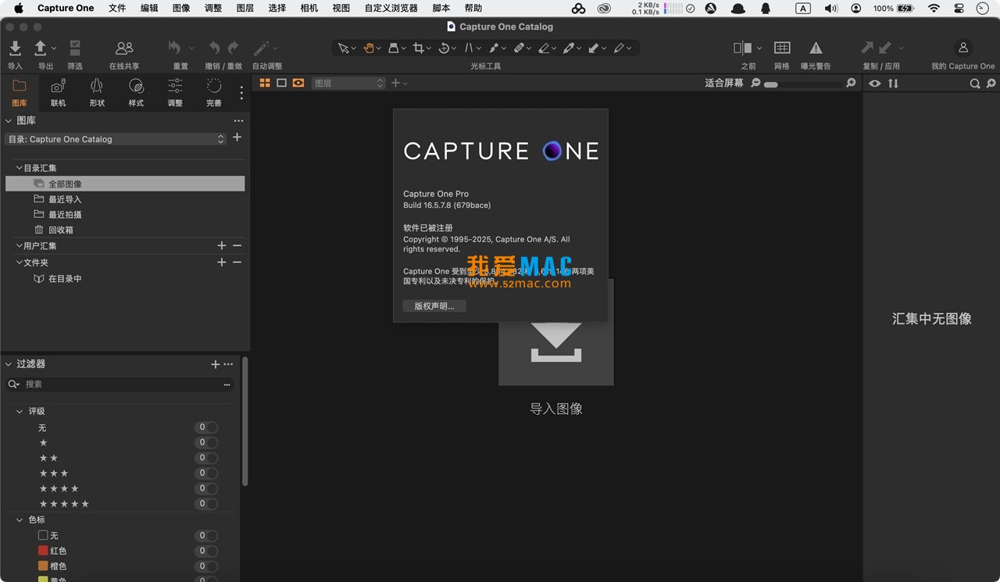The height and width of the screenshot is (582, 1000).
Task: Toggle the 曝光警告 exposure warning
Action: pyautogui.click(x=816, y=48)
